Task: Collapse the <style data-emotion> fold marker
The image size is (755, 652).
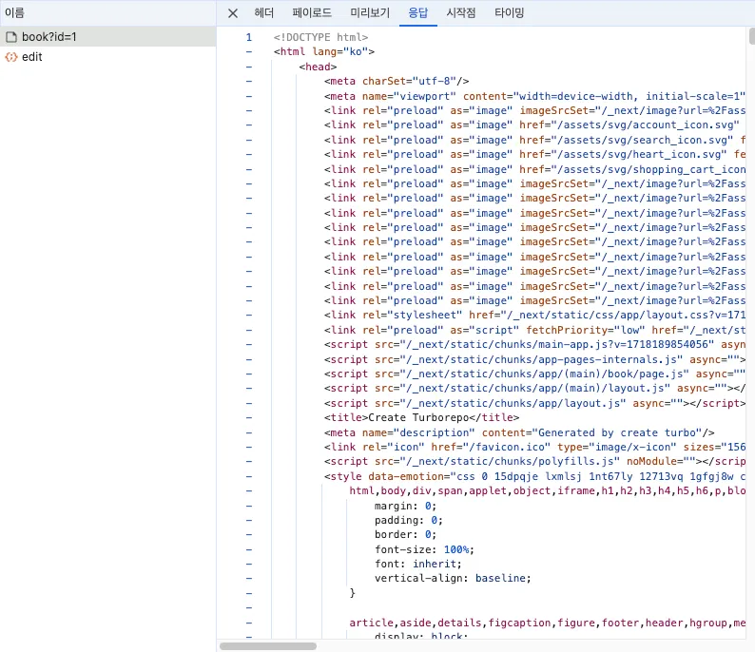Action: click(249, 476)
